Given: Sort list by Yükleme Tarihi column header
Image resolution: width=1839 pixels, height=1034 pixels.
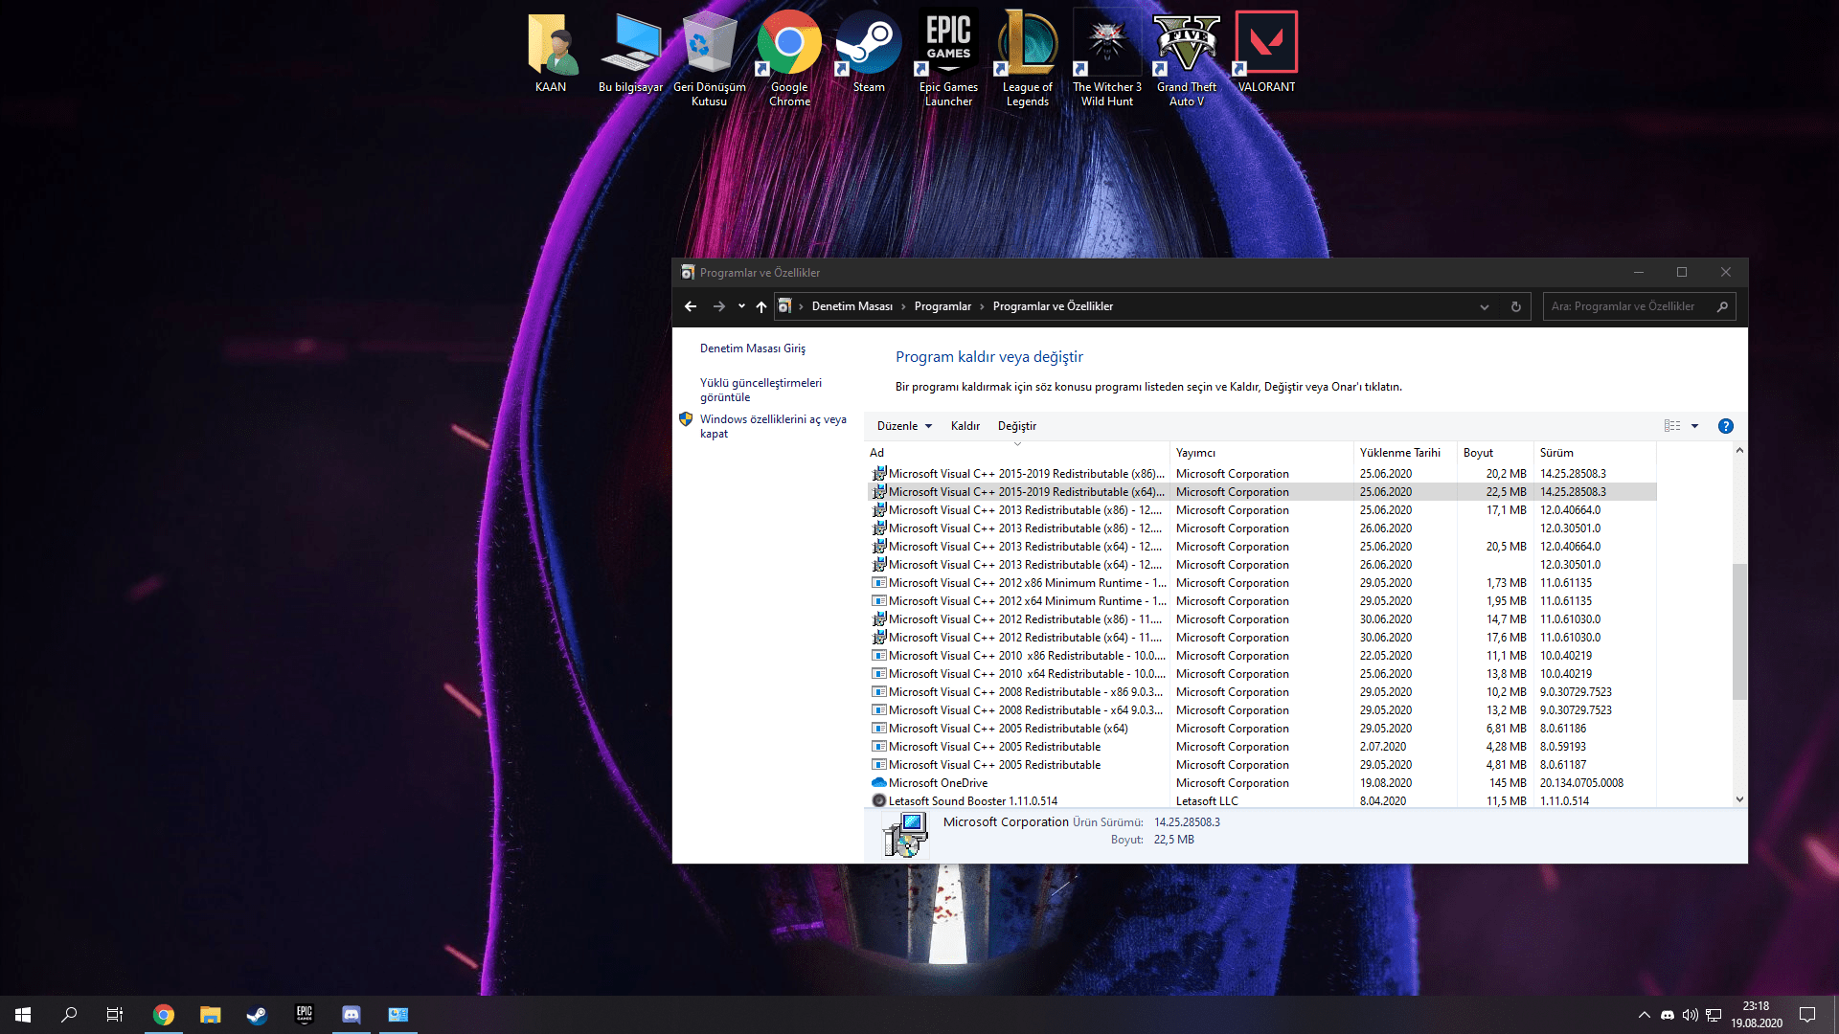Looking at the screenshot, I should [x=1399, y=453].
